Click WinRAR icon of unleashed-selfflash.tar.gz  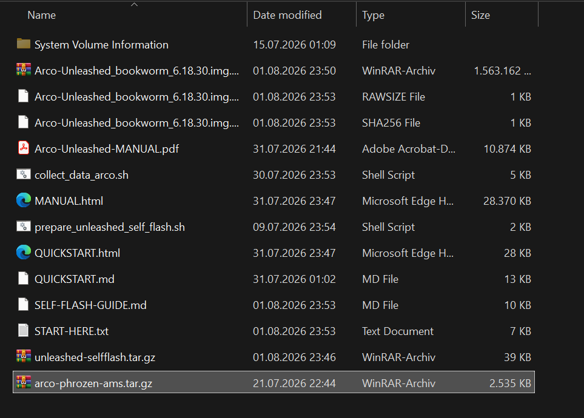[x=24, y=357]
